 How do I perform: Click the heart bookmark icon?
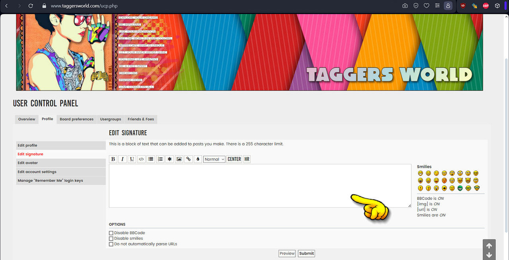pyautogui.click(x=427, y=6)
